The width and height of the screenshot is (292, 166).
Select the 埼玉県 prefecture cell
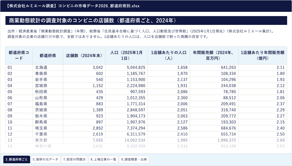(x=48, y=128)
